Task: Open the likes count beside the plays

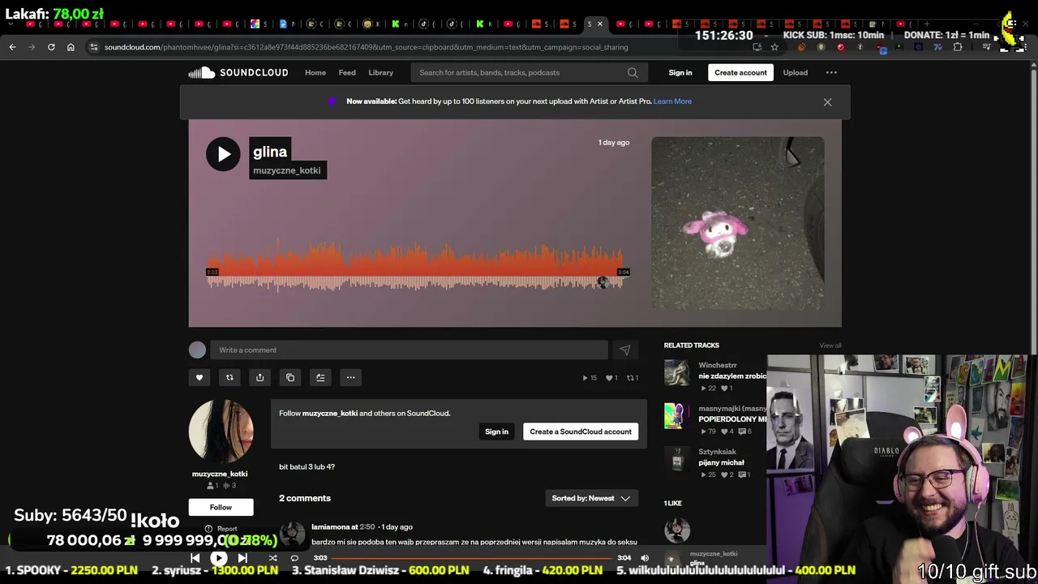Action: coord(612,378)
